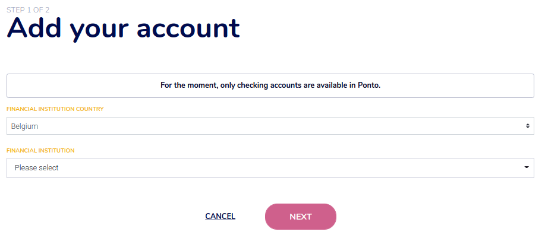Viewport: 545px width, 238px height.
Task: Click the caret arrow on Financial Institution field
Action: click(527, 168)
